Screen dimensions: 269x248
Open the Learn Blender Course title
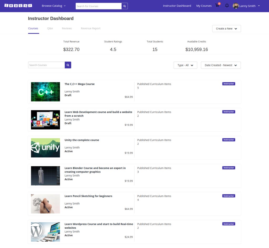pyautogui.click(x=95, y=170)
